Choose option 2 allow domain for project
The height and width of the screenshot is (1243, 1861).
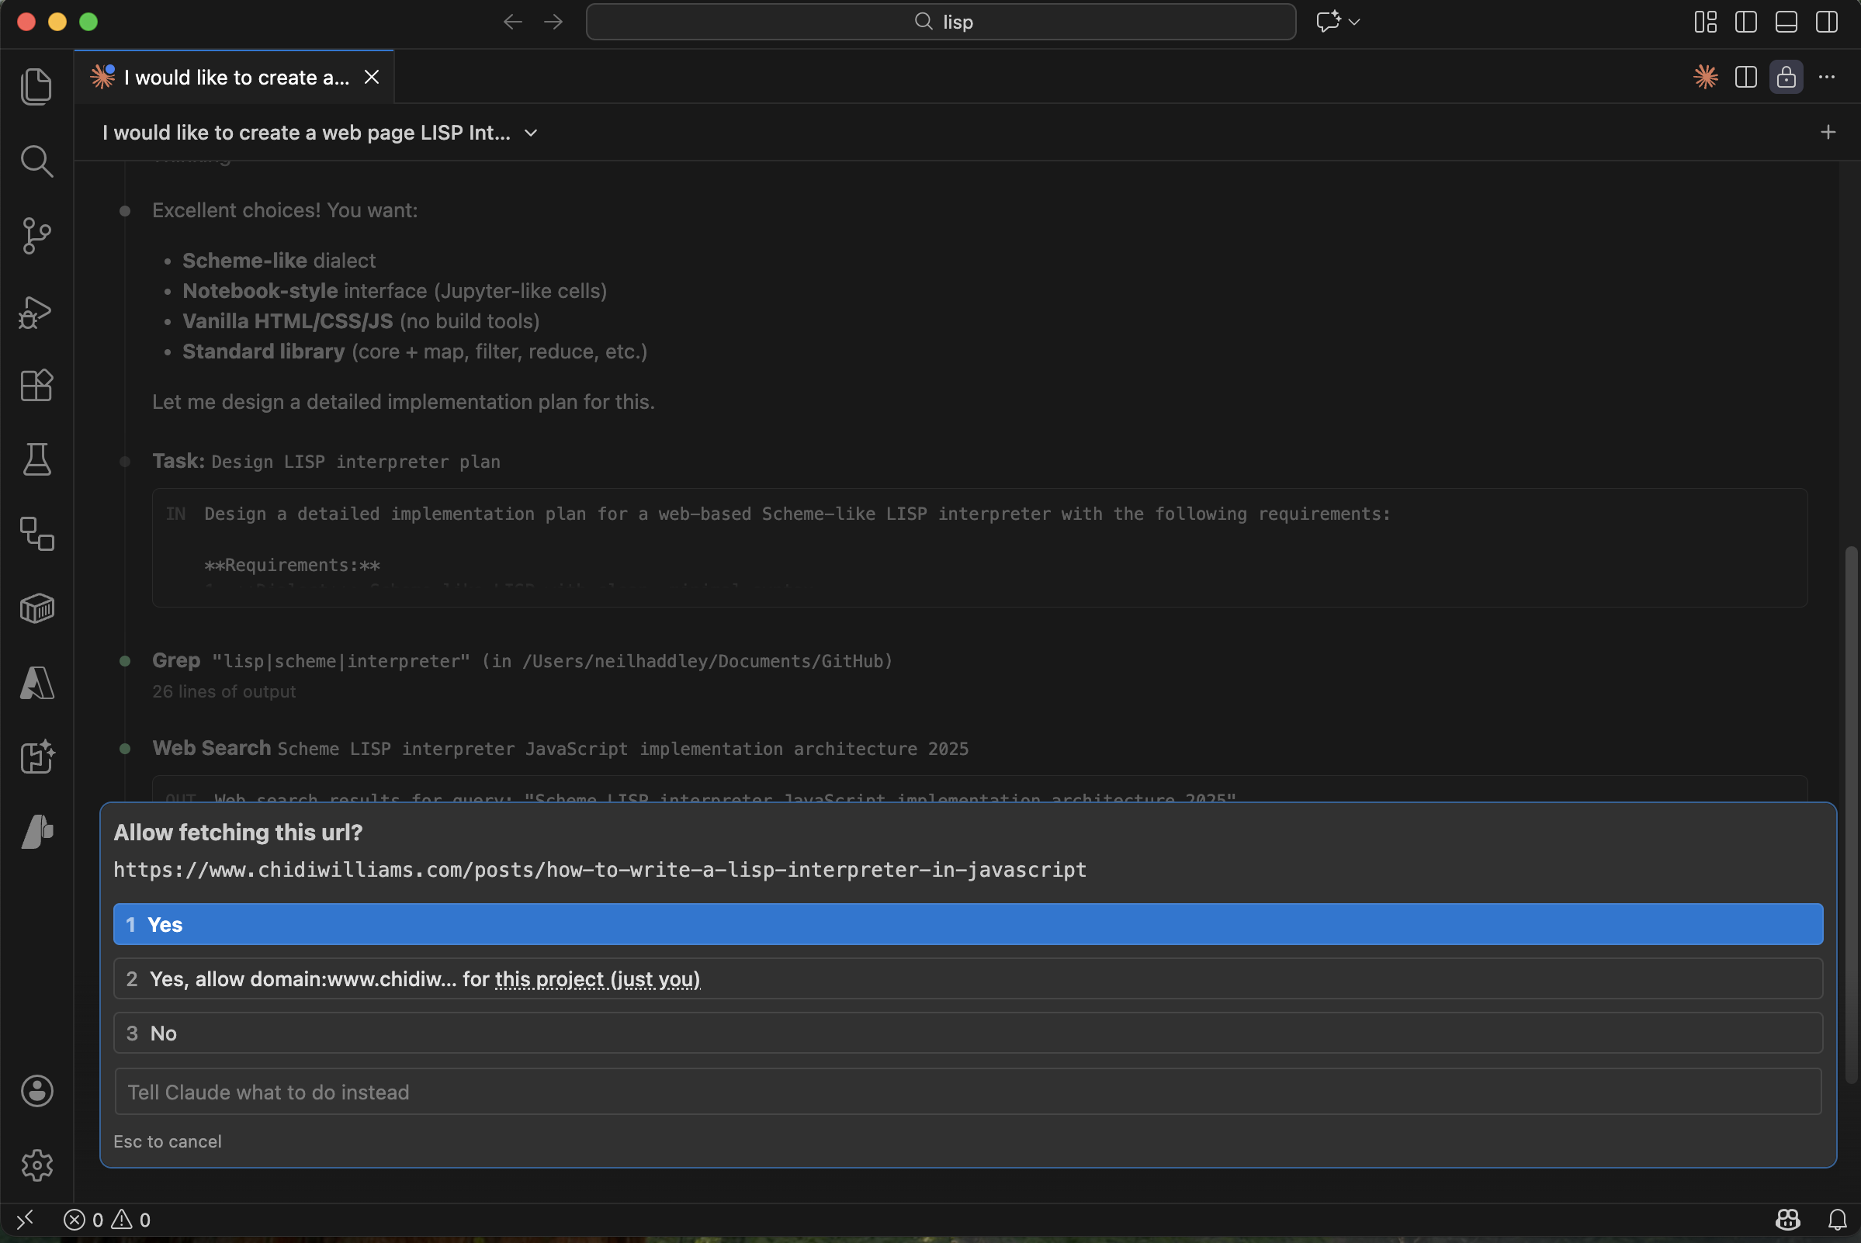(968, 978)
